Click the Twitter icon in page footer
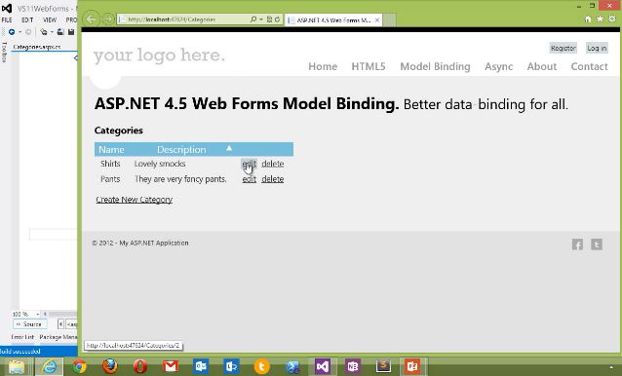Image resolution: width=622 pixels, height=376 pixels. coord(597,244)
